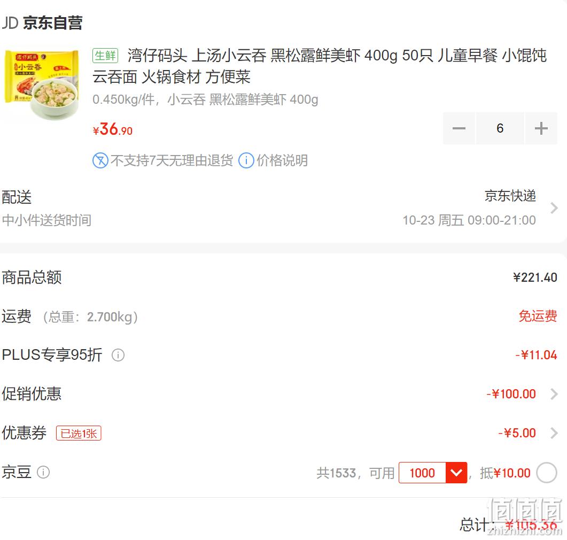Click the no 7-day return icon

(100, 160)
